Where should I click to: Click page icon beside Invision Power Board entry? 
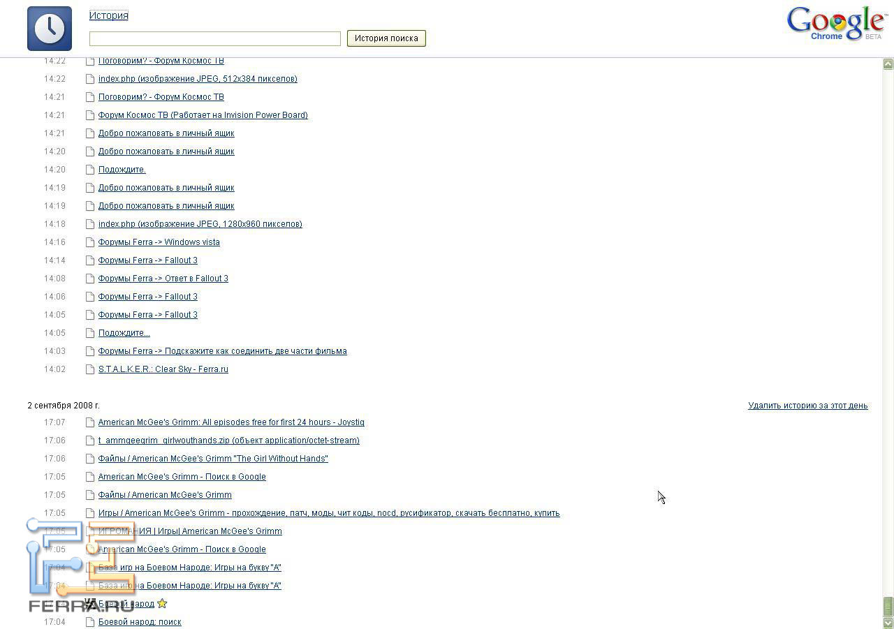[90, 115]
